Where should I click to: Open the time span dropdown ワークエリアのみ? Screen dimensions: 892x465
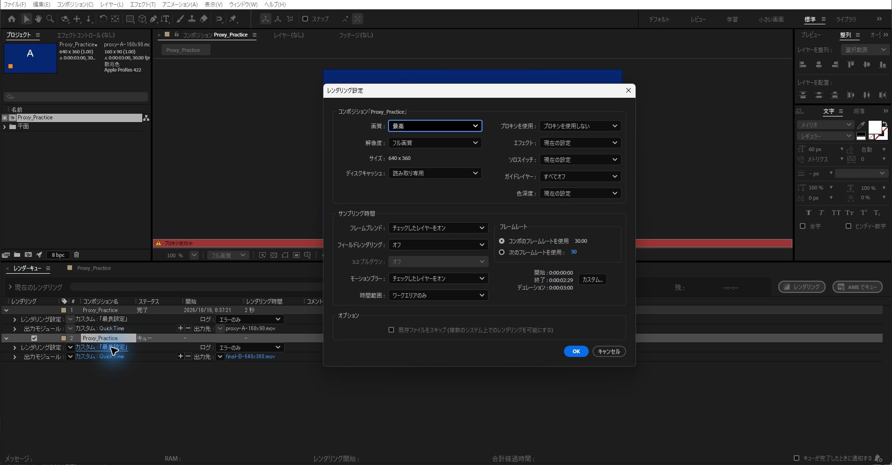click(438, 295)
